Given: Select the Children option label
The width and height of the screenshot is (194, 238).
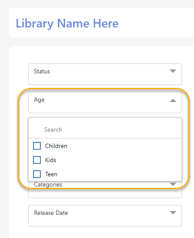Looking at the screenshot, I should pos(56,146).
